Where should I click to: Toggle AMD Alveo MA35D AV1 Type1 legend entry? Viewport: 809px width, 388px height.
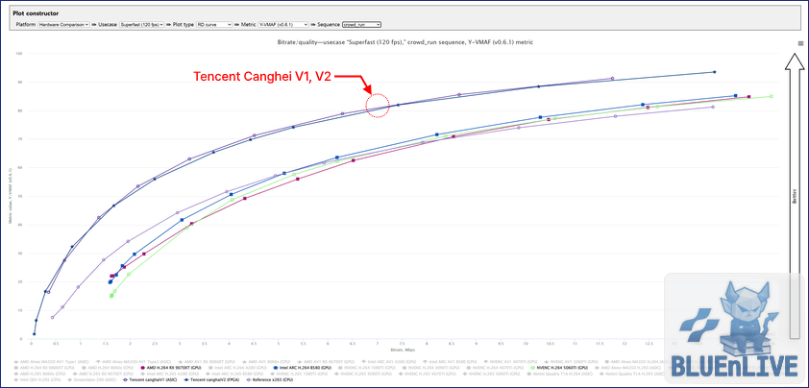(51, 362)
